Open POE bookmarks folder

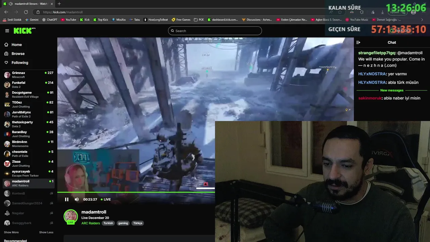[199, 20]
